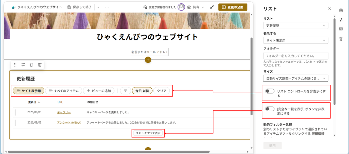Click the 共有 share icon
The width and height of the screenshot is (349, 154).
[x=189, y=7]
